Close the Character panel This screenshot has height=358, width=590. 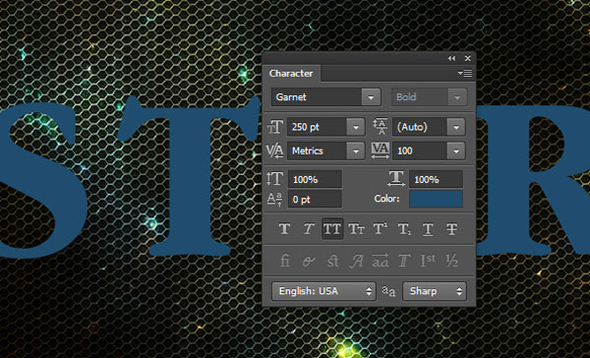(468, 58)
